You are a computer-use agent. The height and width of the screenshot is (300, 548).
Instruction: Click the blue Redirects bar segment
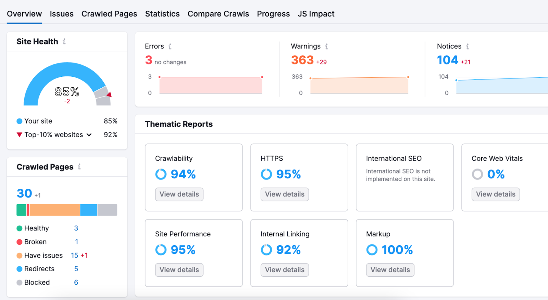tap(89, 210)
